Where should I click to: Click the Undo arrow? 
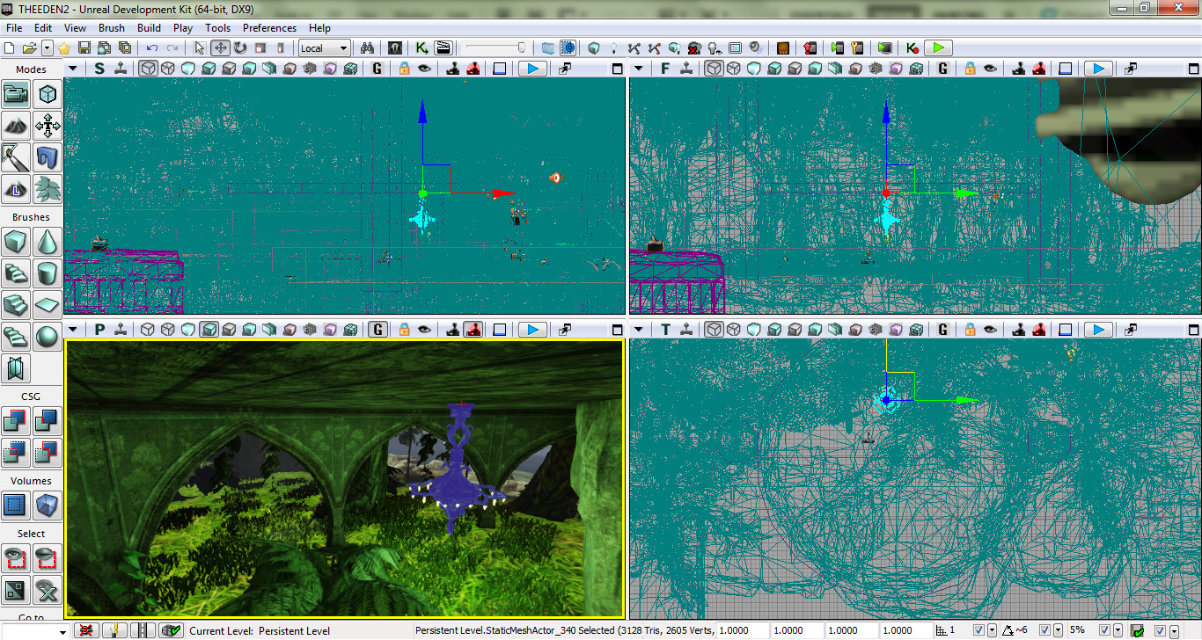(x=152, y=47)
